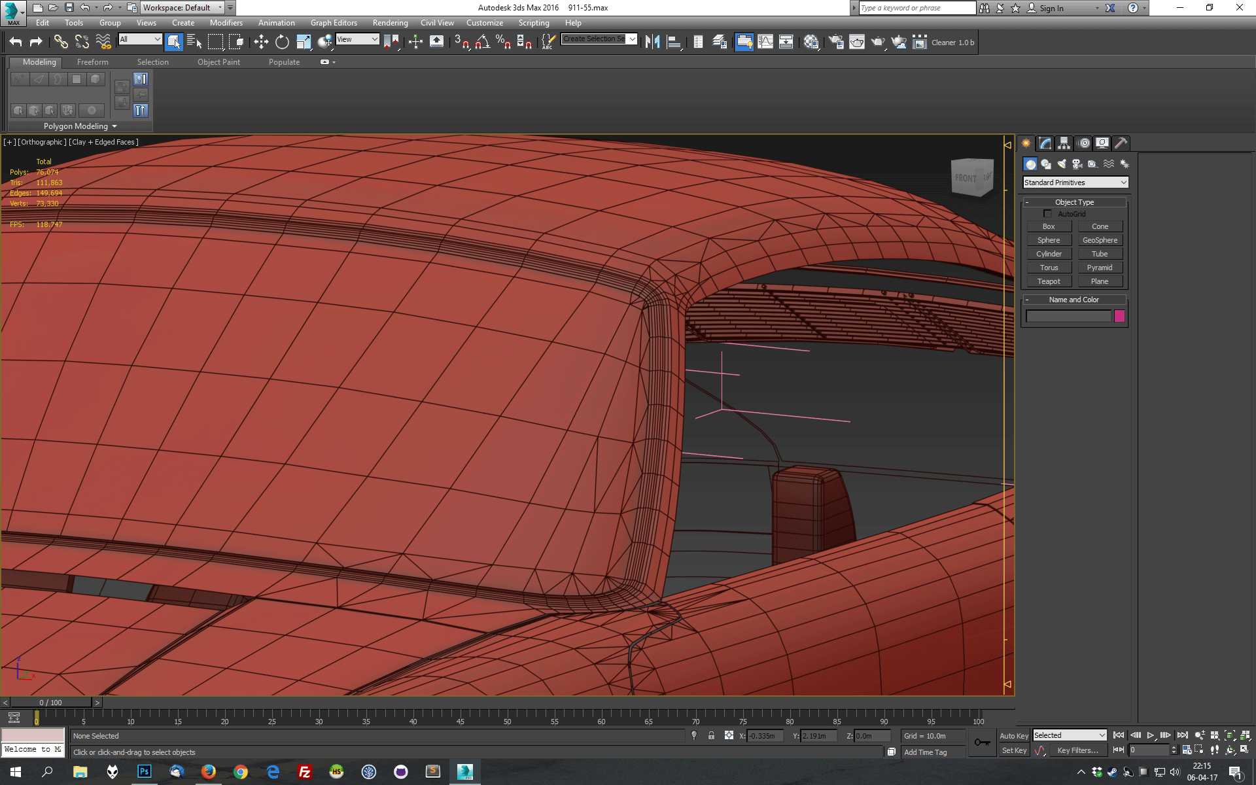Screen dimensions: 1256x785
Task: Switch to the Motion command panel
Action: coord(1083,143)
